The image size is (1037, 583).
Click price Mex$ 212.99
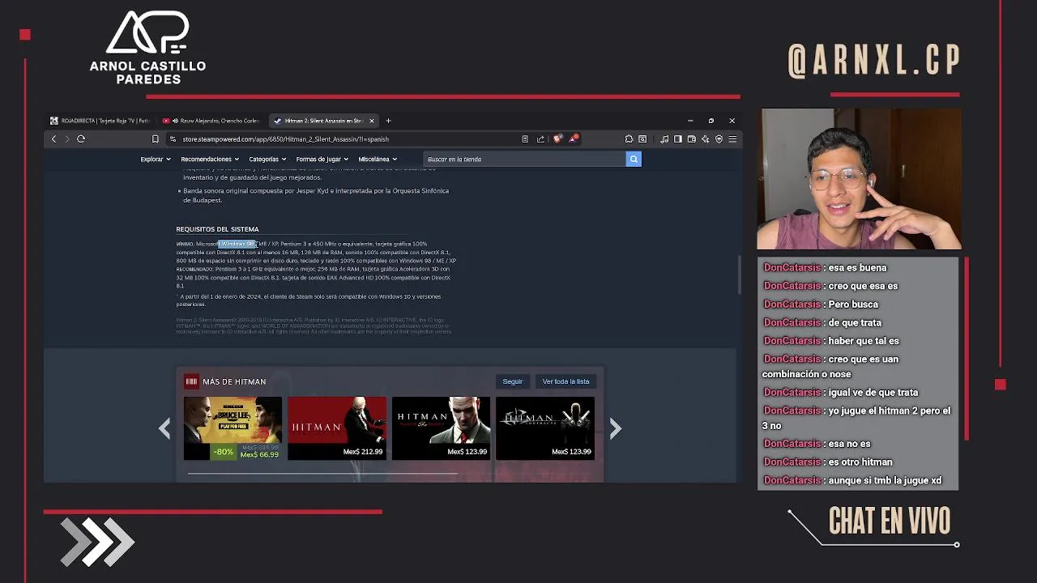(363, 452)
